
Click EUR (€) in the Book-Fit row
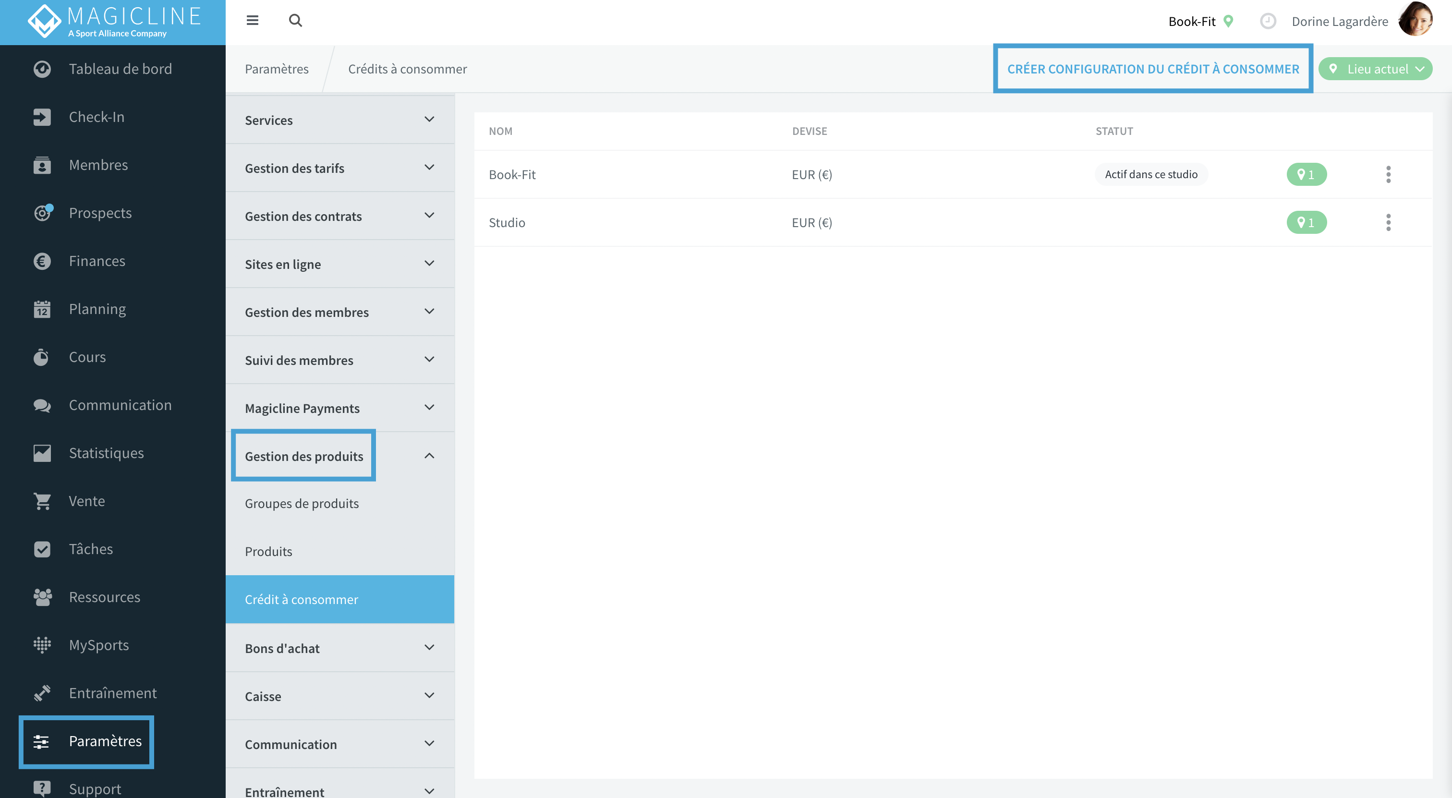tap(811, 174)
